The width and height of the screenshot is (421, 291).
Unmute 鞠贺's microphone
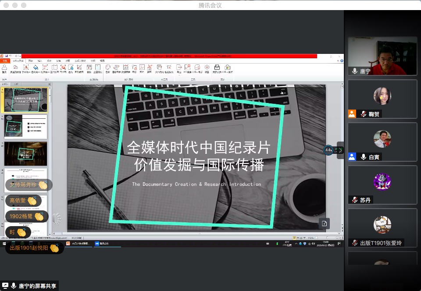tap(363, 114)
